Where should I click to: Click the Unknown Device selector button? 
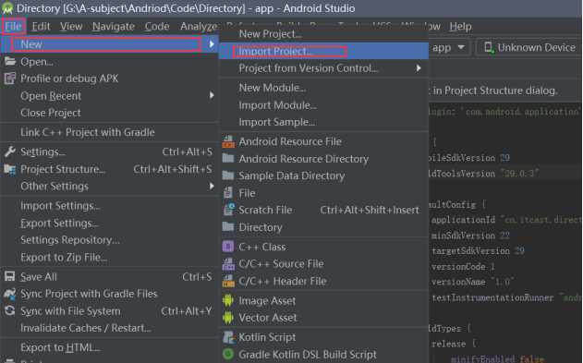pyautogui.click(x=529, y=47)
